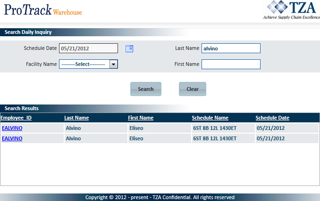Open the calendar date picker icon

click(129, 48)
